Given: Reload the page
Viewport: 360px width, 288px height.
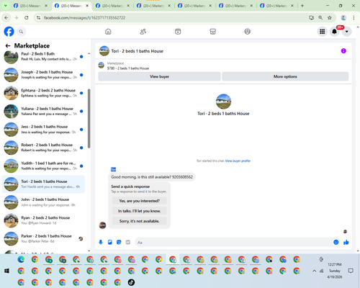Looking at the screenshot, I should 27,17.
